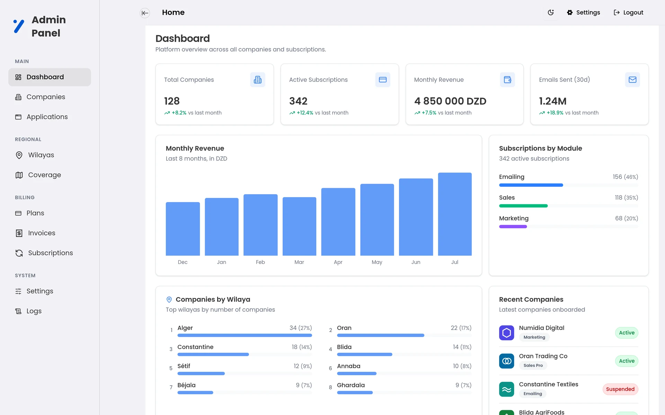Open the Applications sidebar item
This screenshot has height=415, width=665.
coord(50,117)
